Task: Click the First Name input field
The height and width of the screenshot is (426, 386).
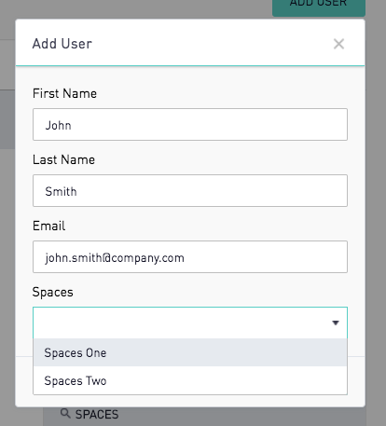Action: (190, 124)
